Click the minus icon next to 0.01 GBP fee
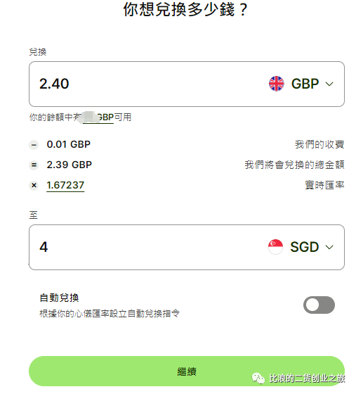The image size is (356, 394). point(34,145)
